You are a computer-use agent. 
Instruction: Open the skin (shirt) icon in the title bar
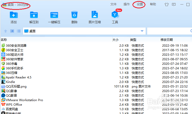[x=166, y=5]
